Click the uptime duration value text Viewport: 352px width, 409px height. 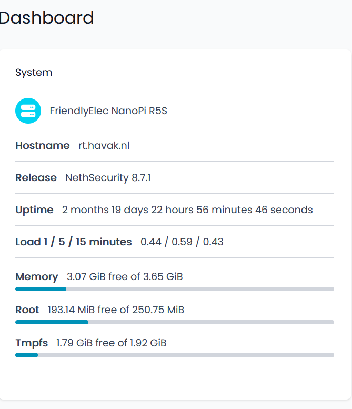pyautogui.click(x=187, y=210)
